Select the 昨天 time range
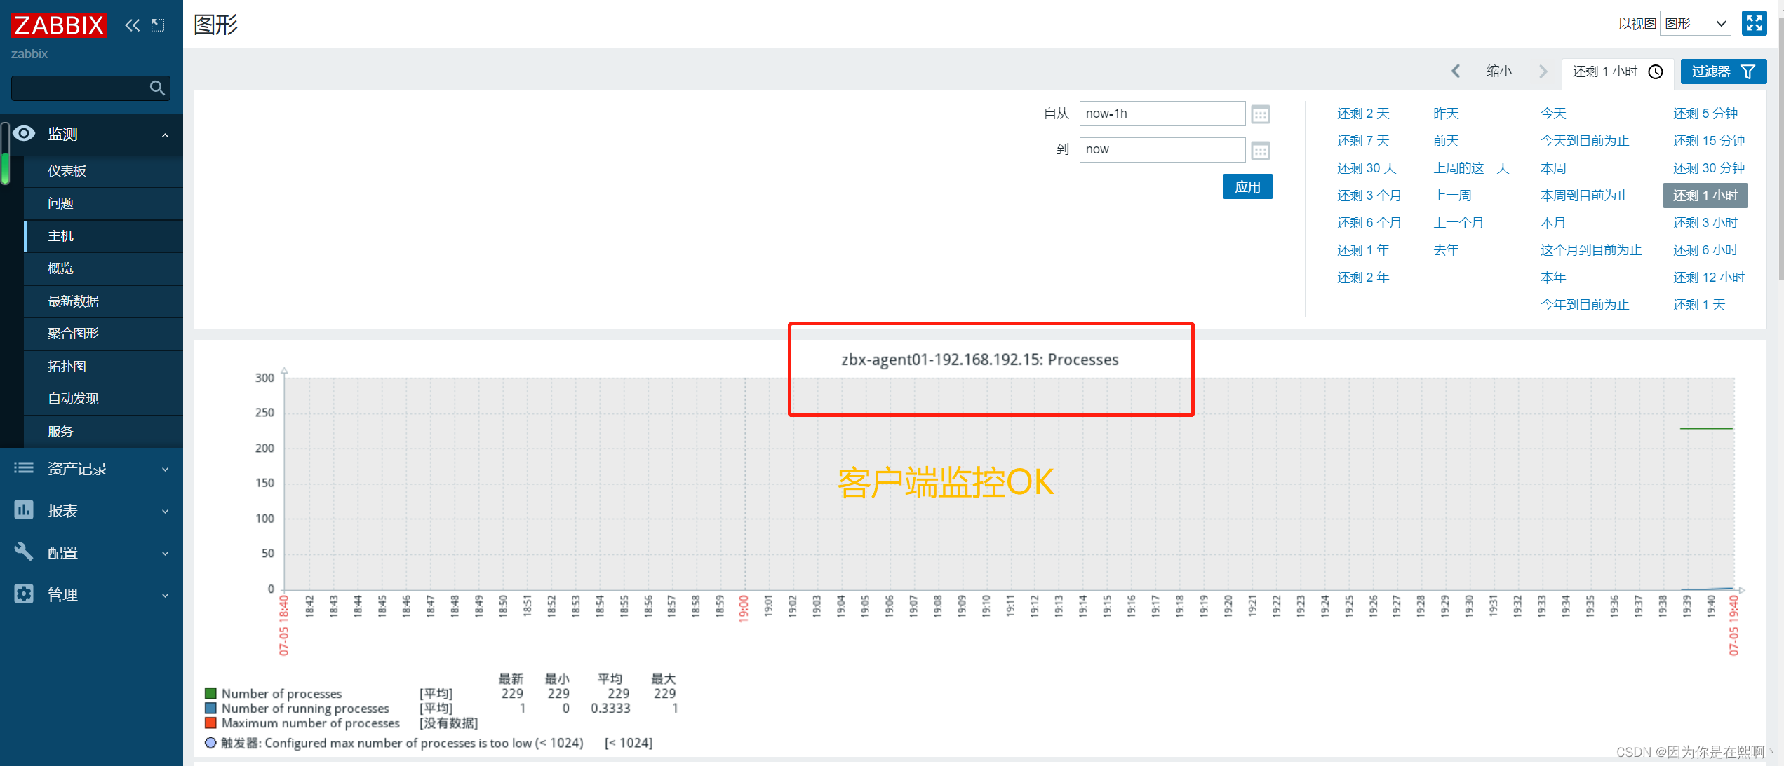The width and height of the screenshot is (1784, 766). click(x=1446, y=114)
